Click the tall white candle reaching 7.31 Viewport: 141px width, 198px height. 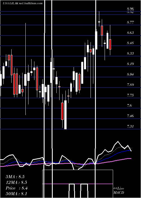[x=65, y=115]
